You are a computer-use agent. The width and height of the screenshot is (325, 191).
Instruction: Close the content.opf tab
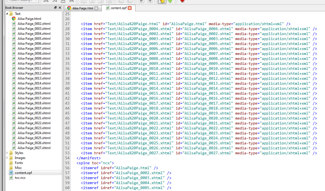pos(130,8)
